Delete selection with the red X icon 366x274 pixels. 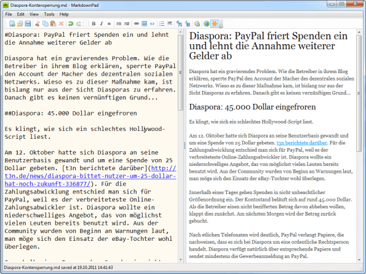61,23
